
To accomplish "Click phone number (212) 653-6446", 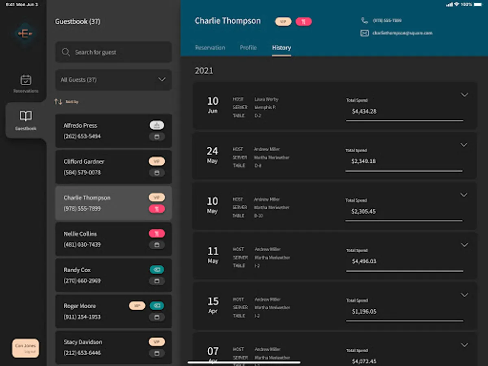I will tap(82, 353).
